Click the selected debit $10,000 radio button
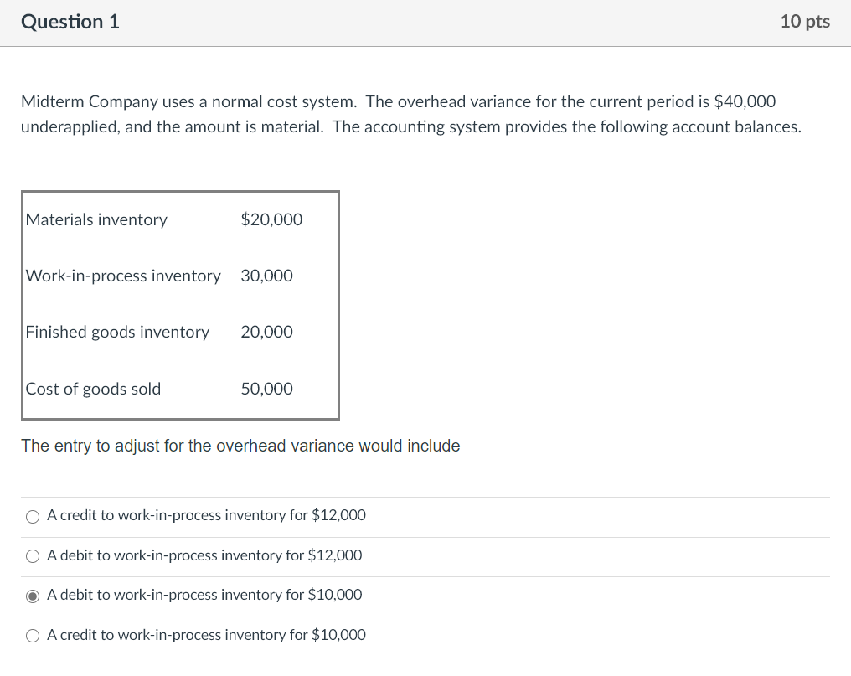The height and width of the screenshot is (676, 851). coord(32,596)
